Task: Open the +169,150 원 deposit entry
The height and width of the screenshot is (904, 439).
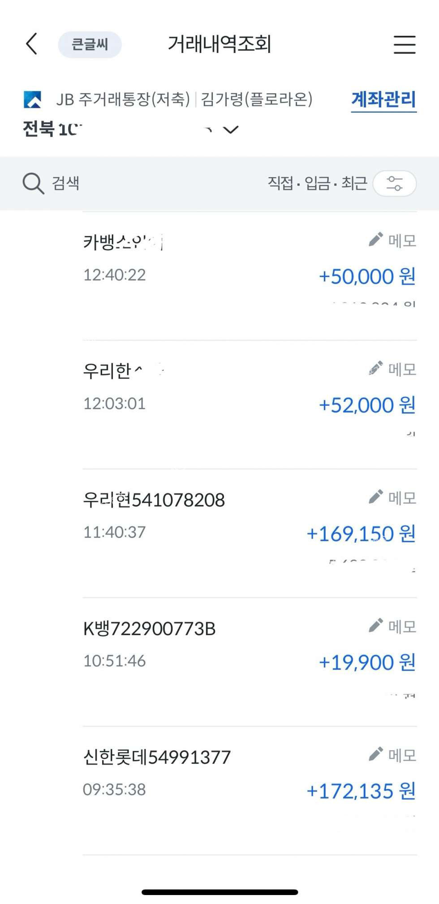Action: click(361, 534)
